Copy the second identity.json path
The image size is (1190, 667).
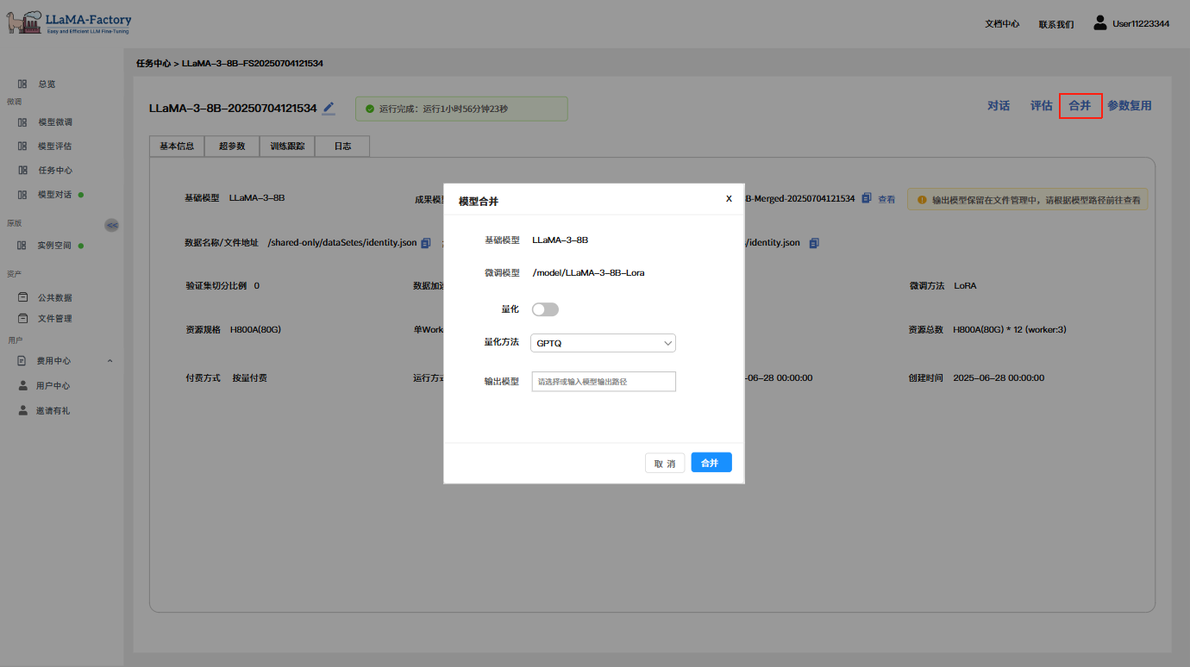(813, 243)
